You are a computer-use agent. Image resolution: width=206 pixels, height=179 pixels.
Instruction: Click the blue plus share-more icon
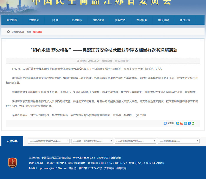click(x=165, y=123)
